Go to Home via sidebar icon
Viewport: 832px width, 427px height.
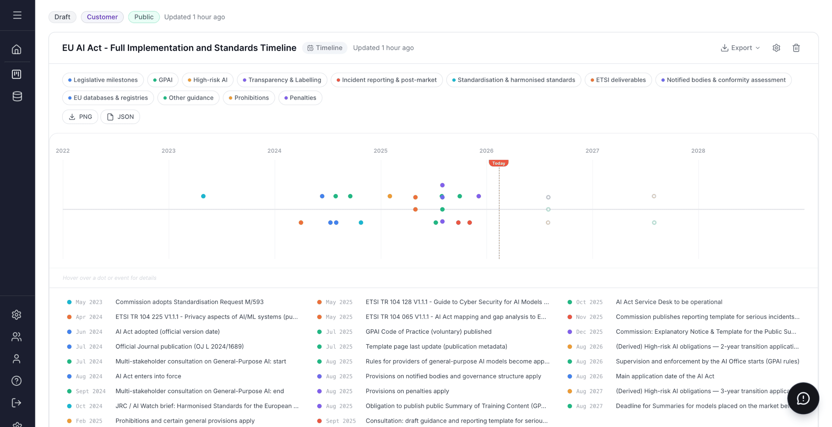tap(17, 49)
